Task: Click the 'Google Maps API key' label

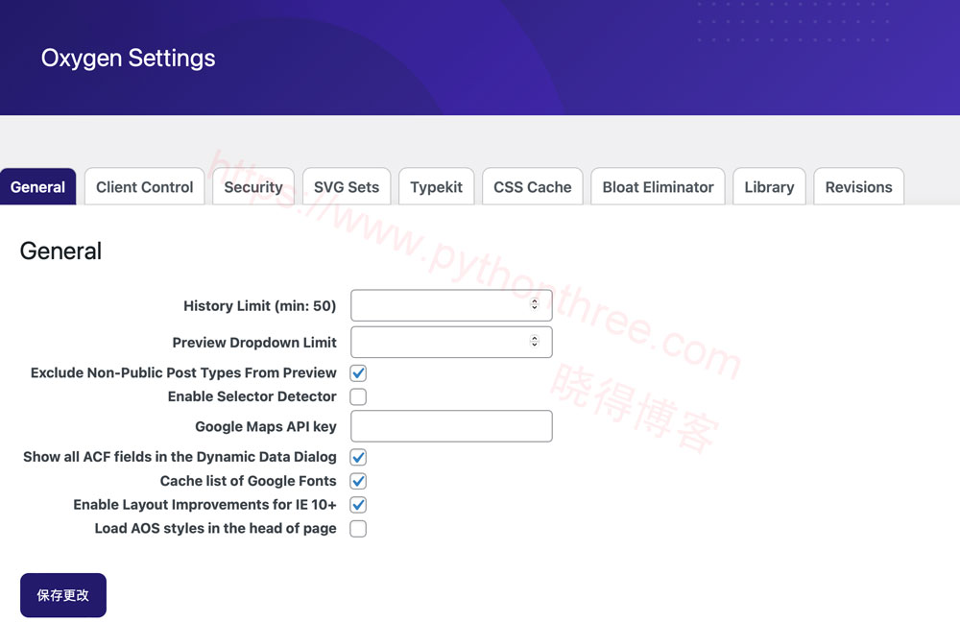Action: (x=266, y=426)
